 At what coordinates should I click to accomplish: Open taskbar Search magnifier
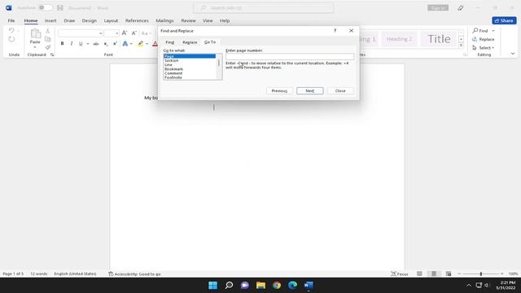[x=229, y=285]
